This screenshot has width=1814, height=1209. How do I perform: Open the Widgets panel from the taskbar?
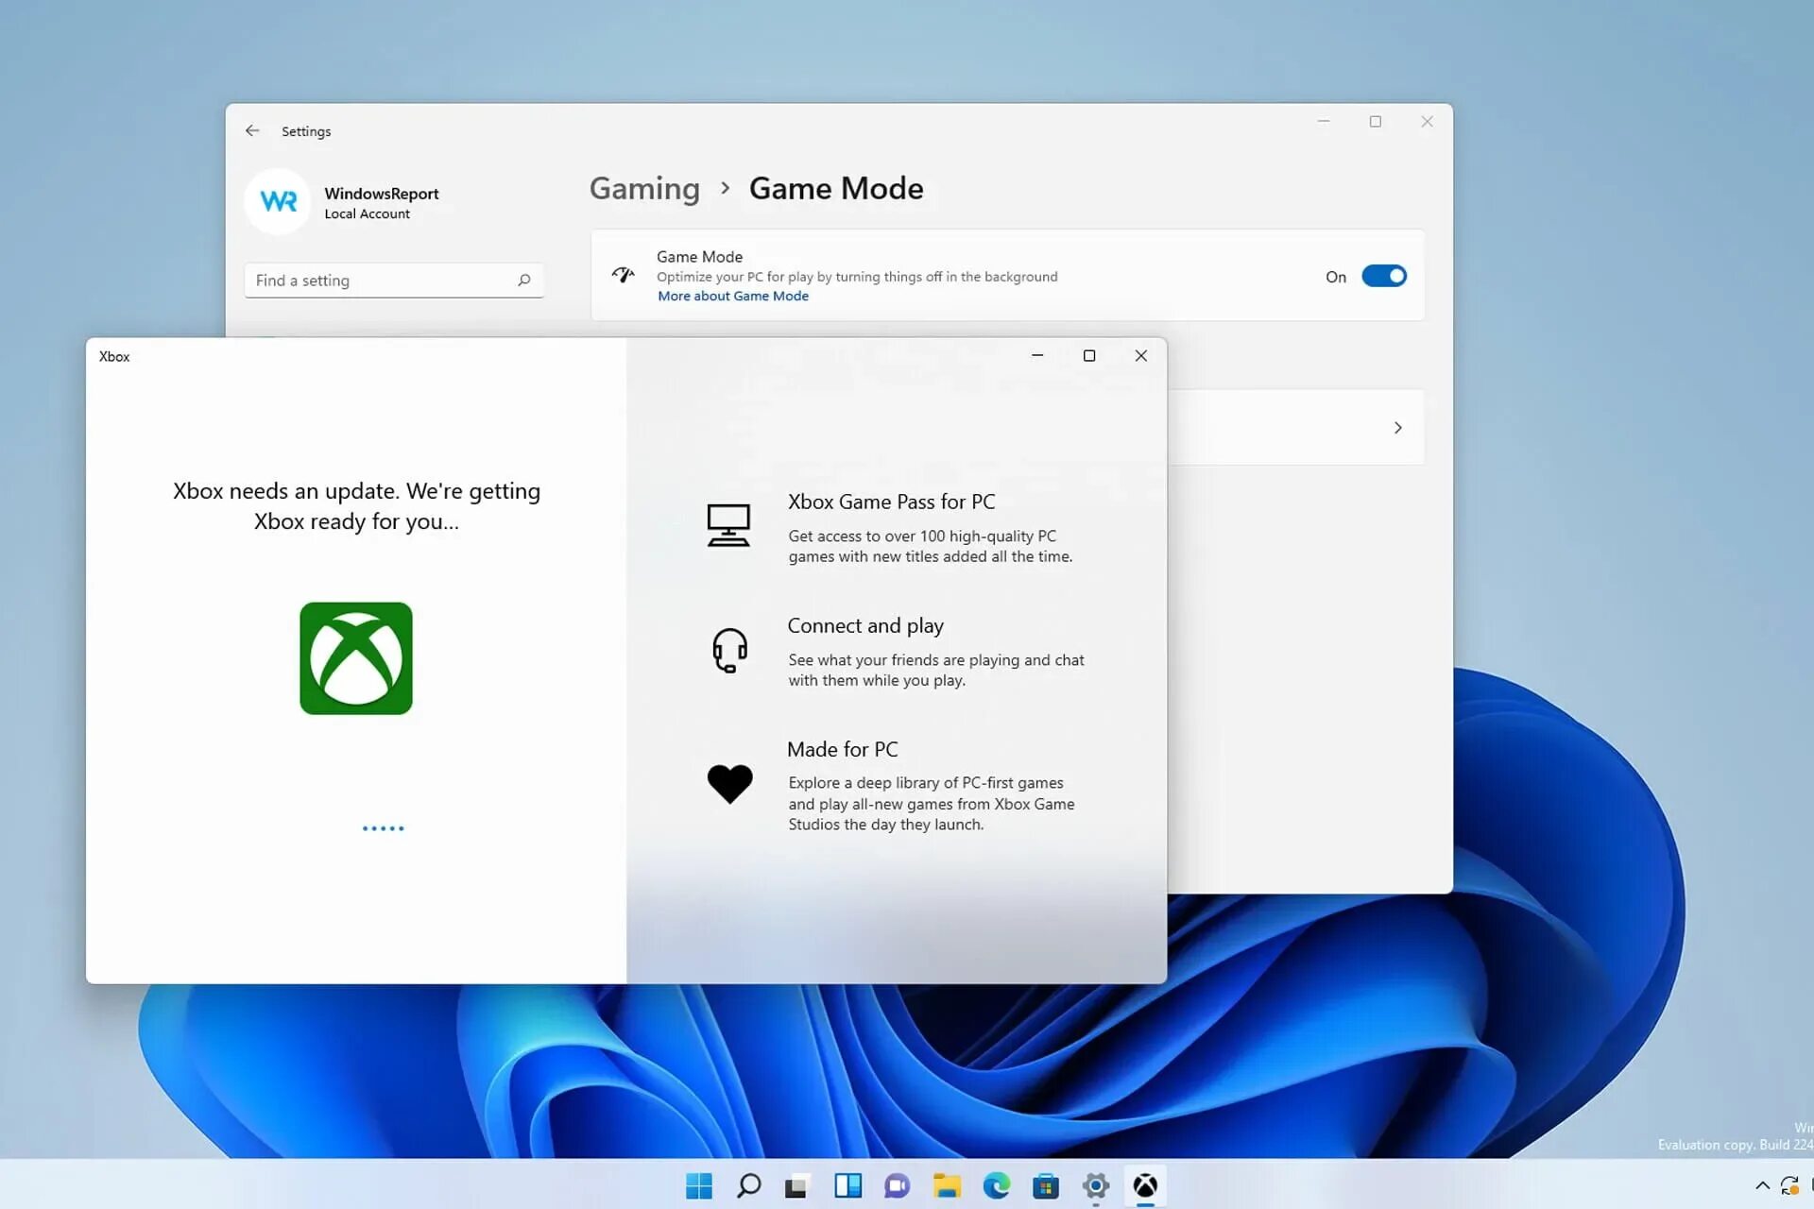point(847,1185)
